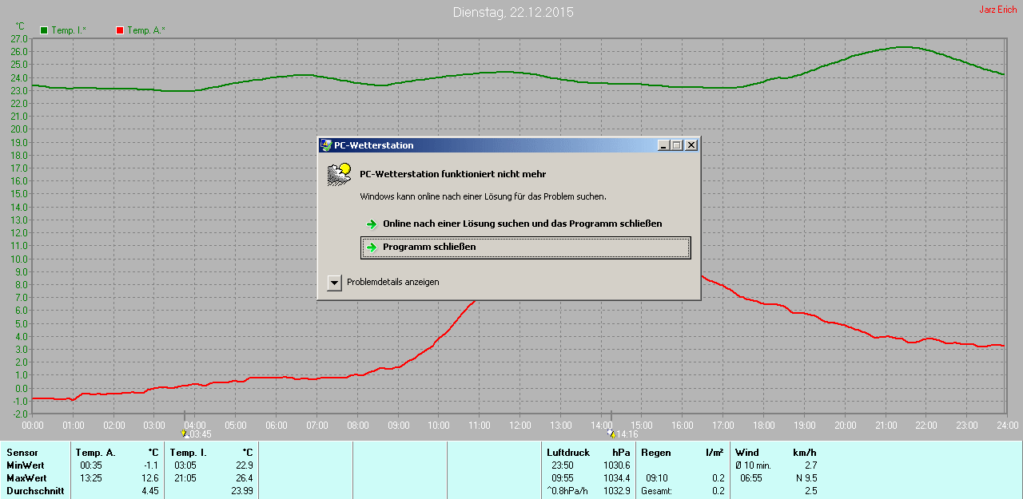
Task: Click the Temp. A. column header
Action: coord(96,453)
